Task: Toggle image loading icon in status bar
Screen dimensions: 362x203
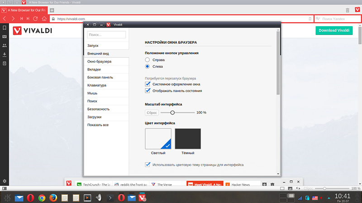Action: [290, 188]
